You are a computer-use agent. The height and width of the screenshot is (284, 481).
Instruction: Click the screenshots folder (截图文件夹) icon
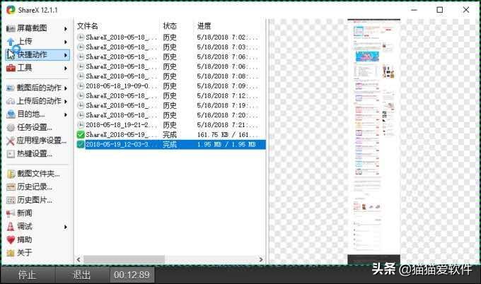(11, 174)
